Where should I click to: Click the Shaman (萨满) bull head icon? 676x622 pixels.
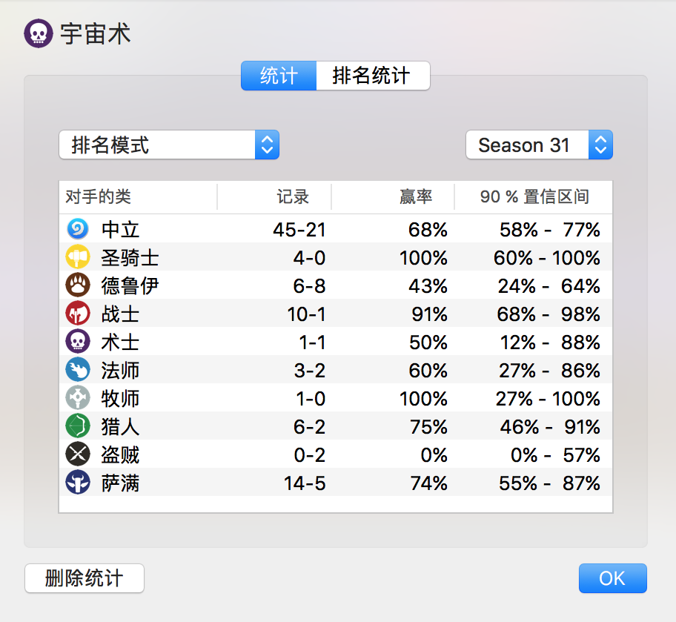point(78,482)
